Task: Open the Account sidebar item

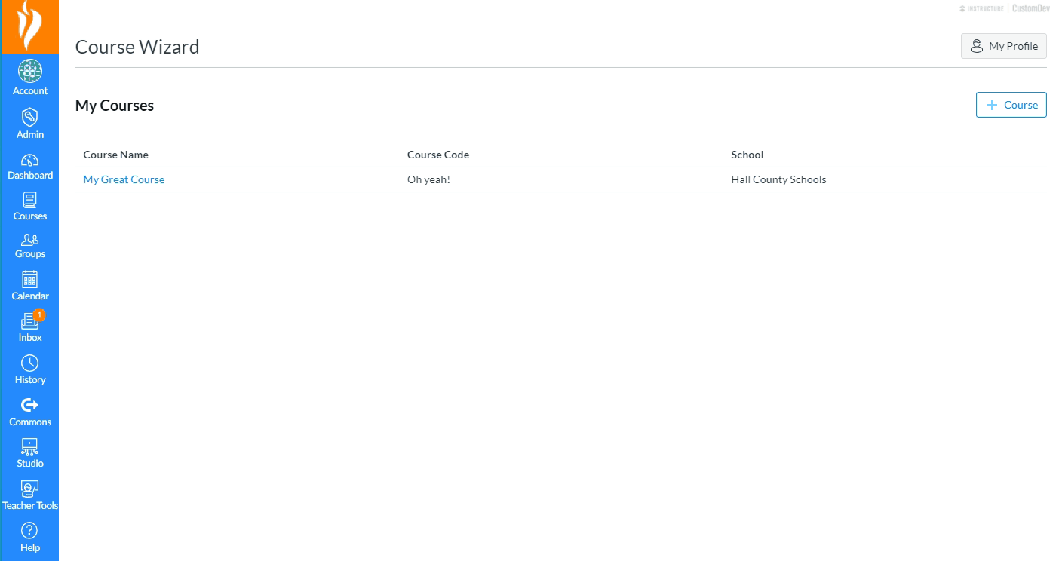Action: click(x=29, y=78)
